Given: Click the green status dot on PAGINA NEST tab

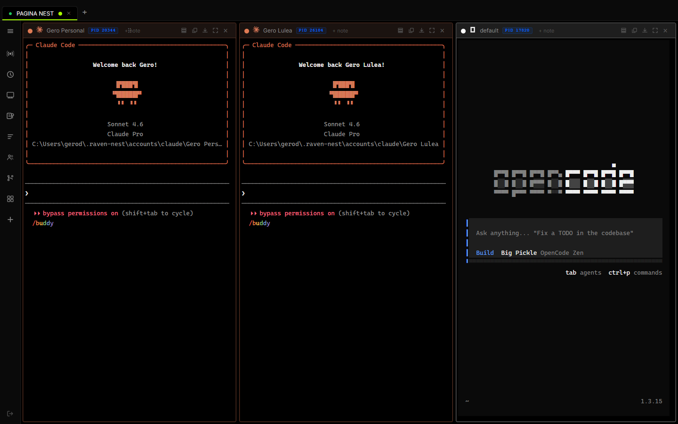Looking at the screenshot, I should click(59, 13).
